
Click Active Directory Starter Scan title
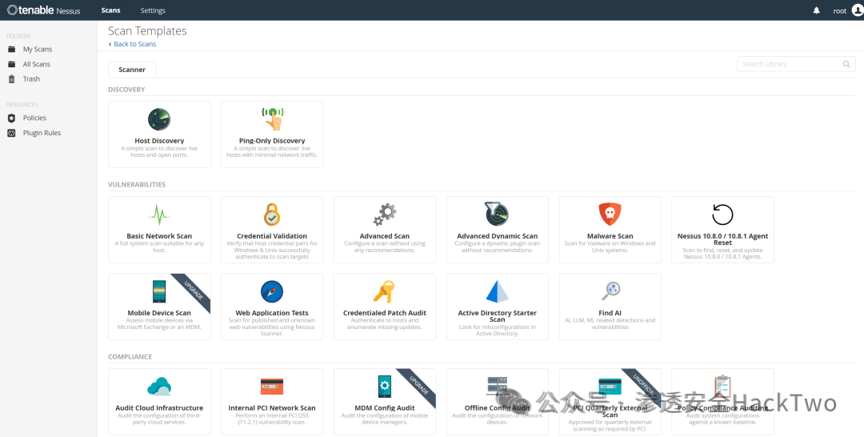[x=498, y=316]
